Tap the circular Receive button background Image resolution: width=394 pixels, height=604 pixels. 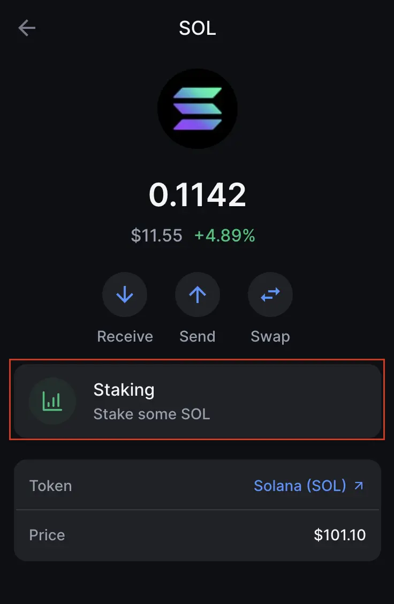tap(124, 294)
